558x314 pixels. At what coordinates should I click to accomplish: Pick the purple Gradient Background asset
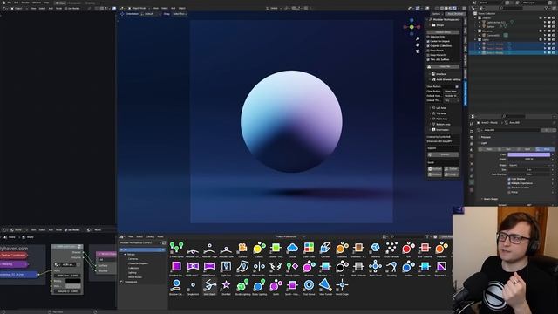click(176, 266)
